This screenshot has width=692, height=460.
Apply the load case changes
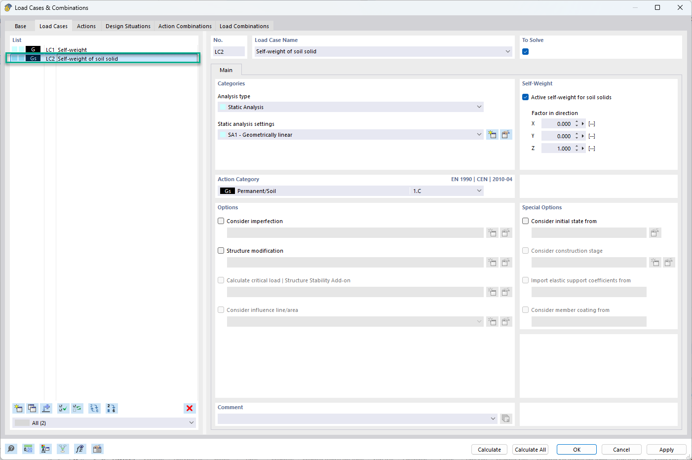(x=666, y=450)
